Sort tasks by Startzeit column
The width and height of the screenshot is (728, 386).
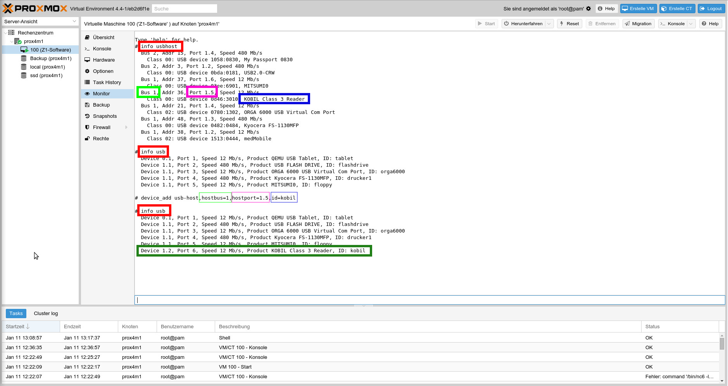31,327
